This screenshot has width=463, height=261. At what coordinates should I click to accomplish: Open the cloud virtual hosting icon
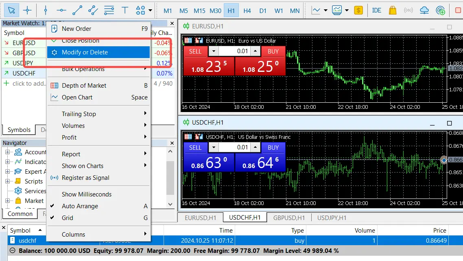(x=424, y=10)
